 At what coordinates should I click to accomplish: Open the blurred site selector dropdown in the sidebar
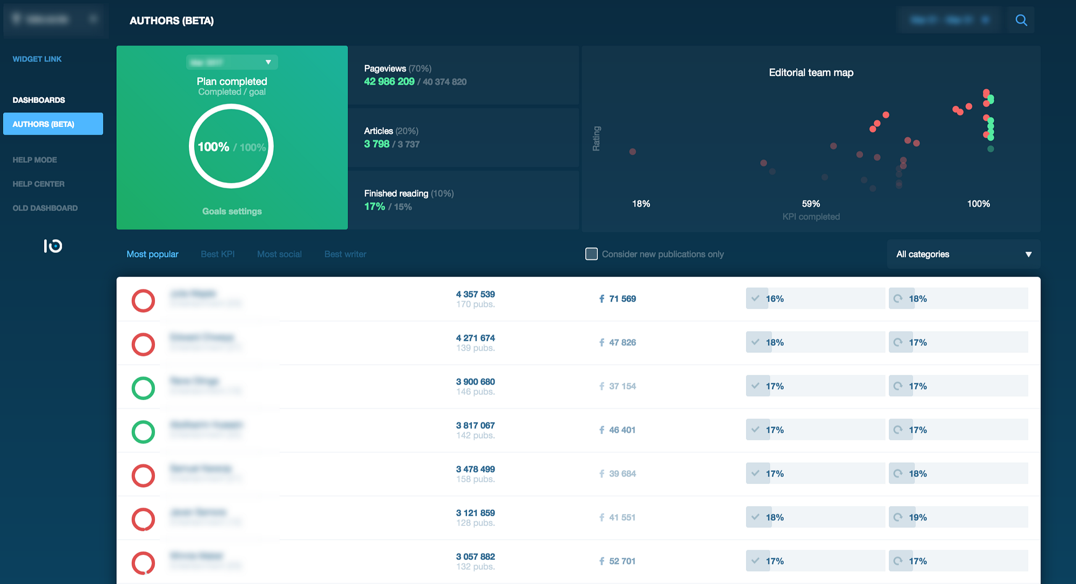(x=55, y=19)
